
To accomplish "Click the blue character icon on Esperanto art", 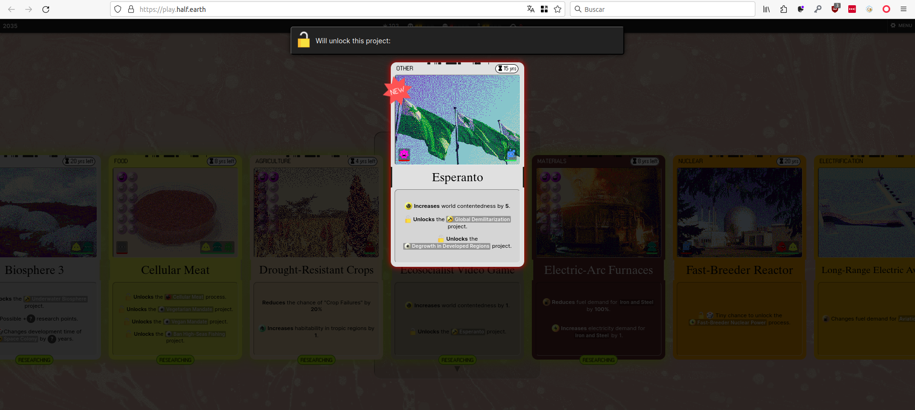I will tap(511, 155).
